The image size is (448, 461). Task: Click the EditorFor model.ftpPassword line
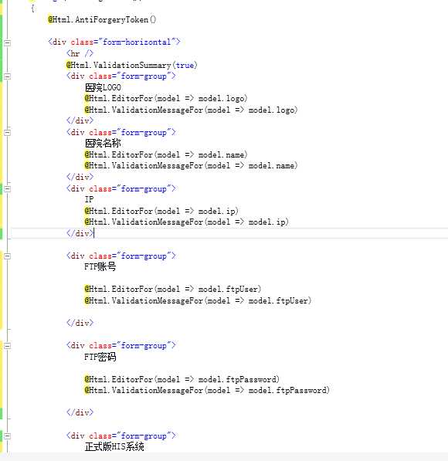pos(182,379)
